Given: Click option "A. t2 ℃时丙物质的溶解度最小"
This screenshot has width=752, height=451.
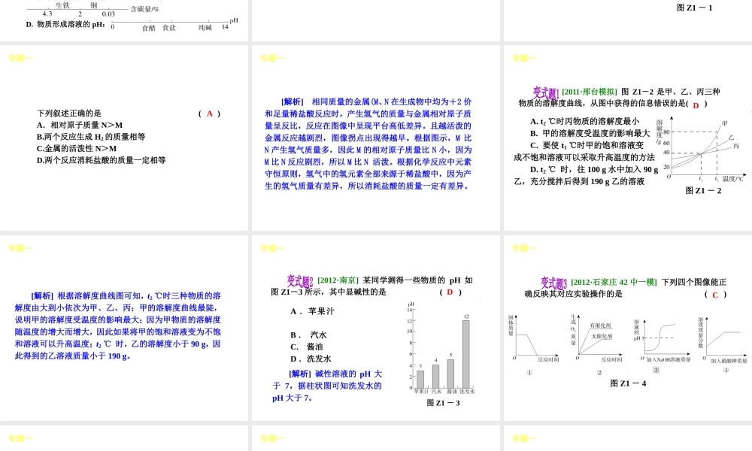Looking at the screenshot, I should 584,121.
